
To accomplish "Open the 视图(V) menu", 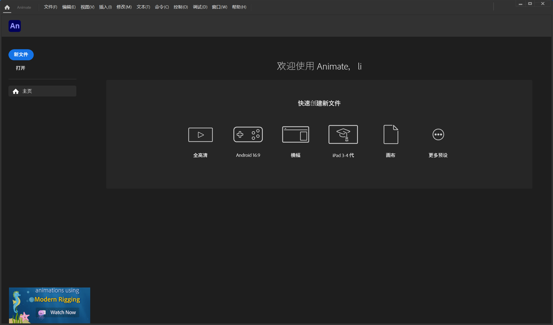I will [x=88, y=7].
